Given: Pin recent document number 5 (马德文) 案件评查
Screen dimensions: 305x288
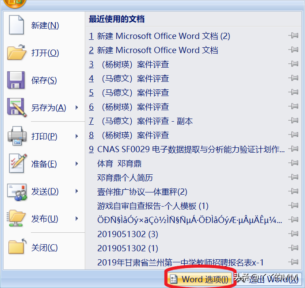Looking at the screenshot, I should [294, 92].
